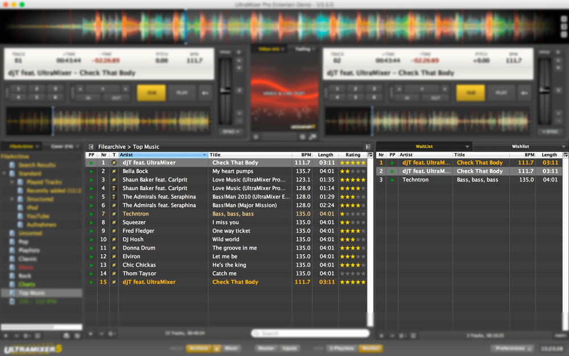Click the video type icon on row 4
Image resolution: width=569 pixels, height=356 pixels.
pos(114,188)
